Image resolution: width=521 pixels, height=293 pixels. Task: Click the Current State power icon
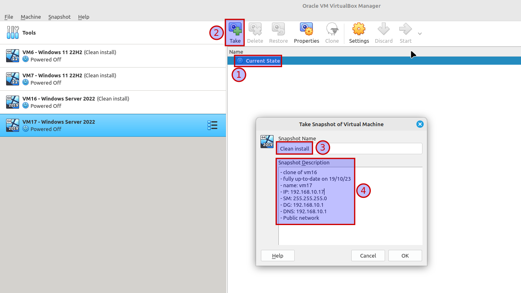(240, 61)
